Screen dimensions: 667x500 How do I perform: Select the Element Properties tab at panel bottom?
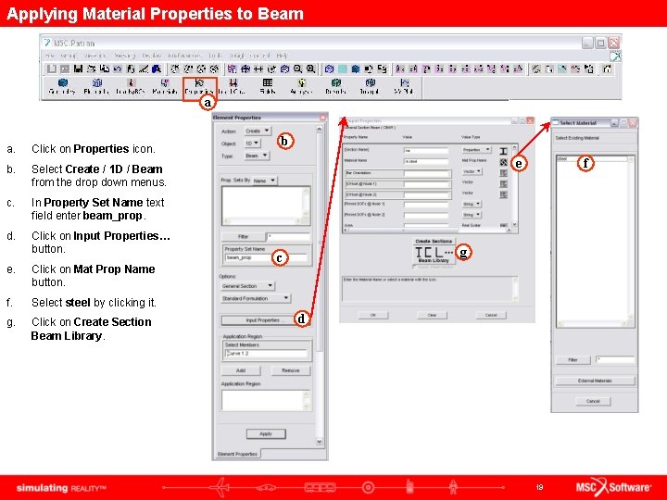pos(237,454)
